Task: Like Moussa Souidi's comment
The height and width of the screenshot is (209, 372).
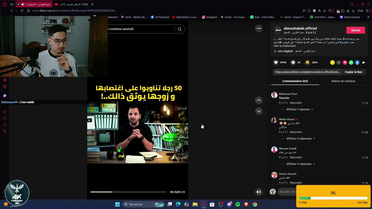Action: point(363,158)
